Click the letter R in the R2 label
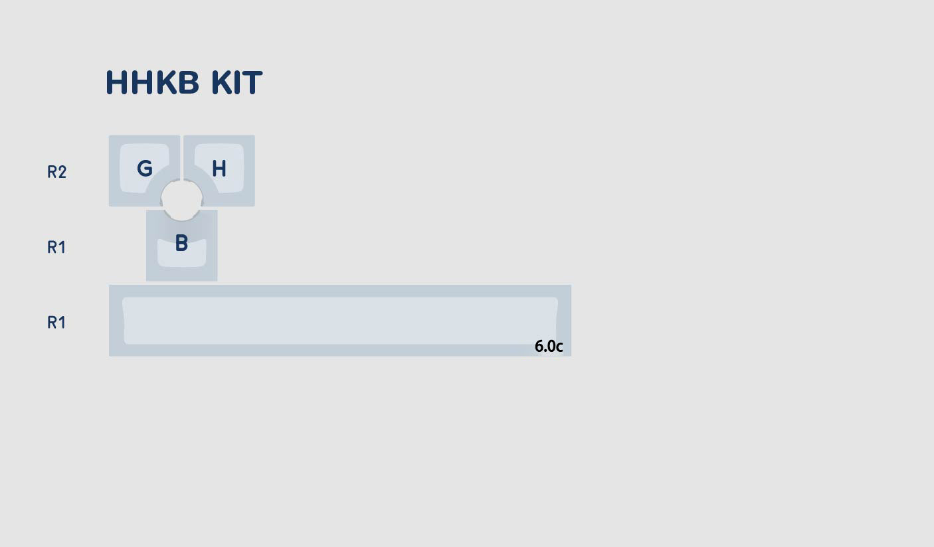 [x=52, y=173]
